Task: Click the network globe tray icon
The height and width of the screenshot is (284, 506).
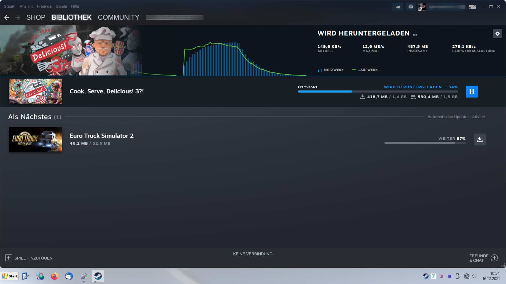Action: pos(466,276)
